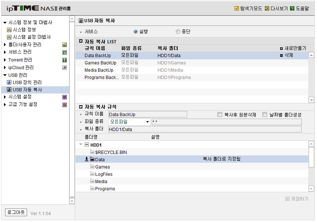Click the 고급 기능 설정 red icon
Screen dimensions: 317x222
tap(65, 105)
